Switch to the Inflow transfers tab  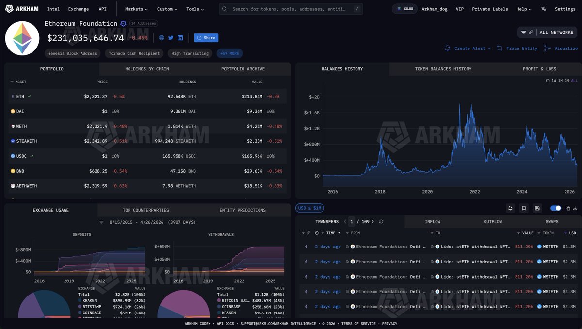433,222
